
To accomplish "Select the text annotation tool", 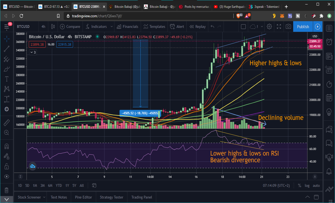I will click(7, 79).
